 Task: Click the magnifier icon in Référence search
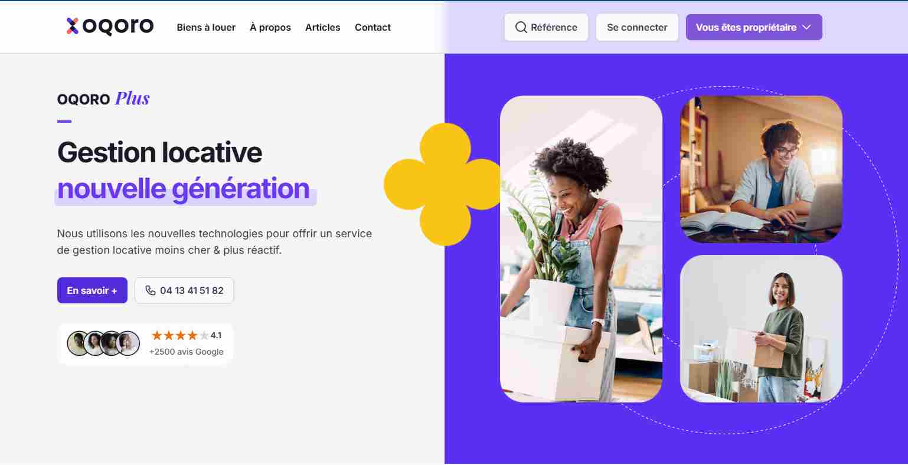point(521,27)
